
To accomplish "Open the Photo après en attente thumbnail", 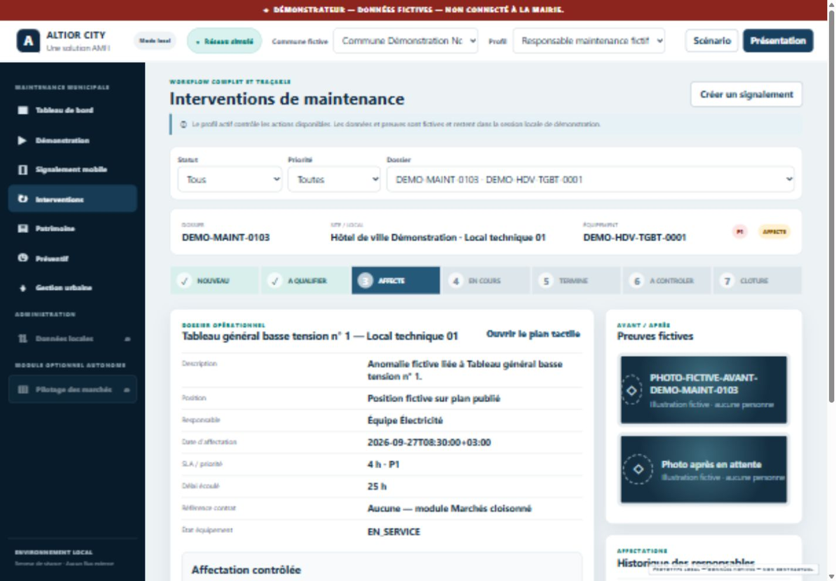I will tap(703, 469).
